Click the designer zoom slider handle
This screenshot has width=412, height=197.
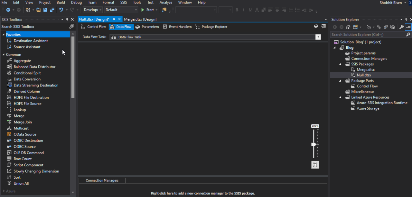click(x=314, y=144)
